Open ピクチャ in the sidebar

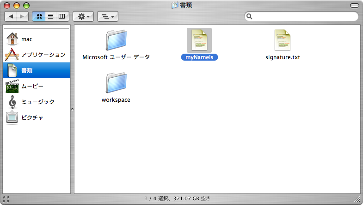coord(37,117)
